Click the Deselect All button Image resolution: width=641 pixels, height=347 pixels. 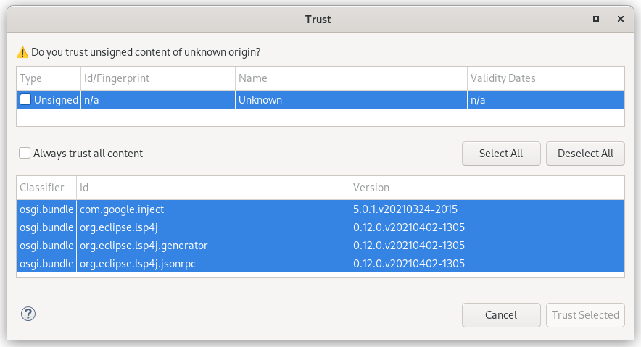(x=585, y=154)
